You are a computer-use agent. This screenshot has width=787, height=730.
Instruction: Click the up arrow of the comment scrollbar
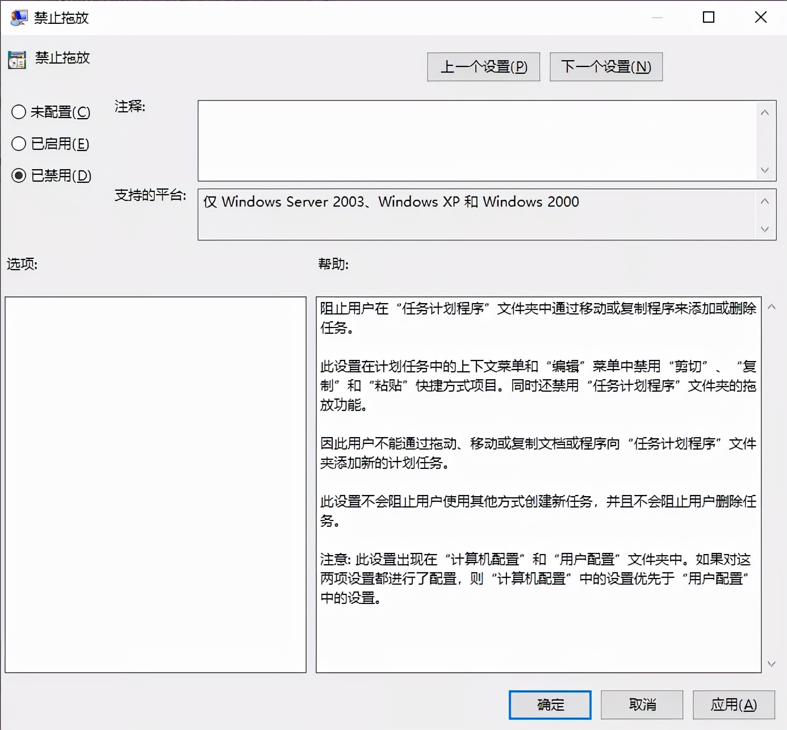tap(765, 112)
